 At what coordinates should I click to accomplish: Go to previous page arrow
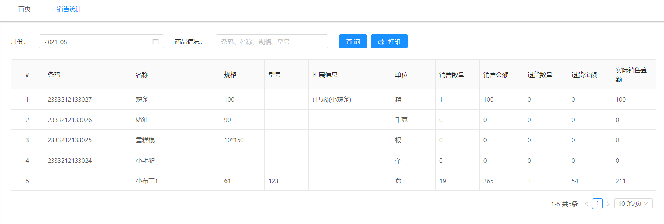(x=586, y=204)
